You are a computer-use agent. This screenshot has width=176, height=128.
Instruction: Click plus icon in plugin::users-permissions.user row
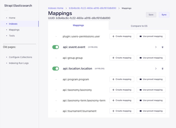[x=113, y=36]
